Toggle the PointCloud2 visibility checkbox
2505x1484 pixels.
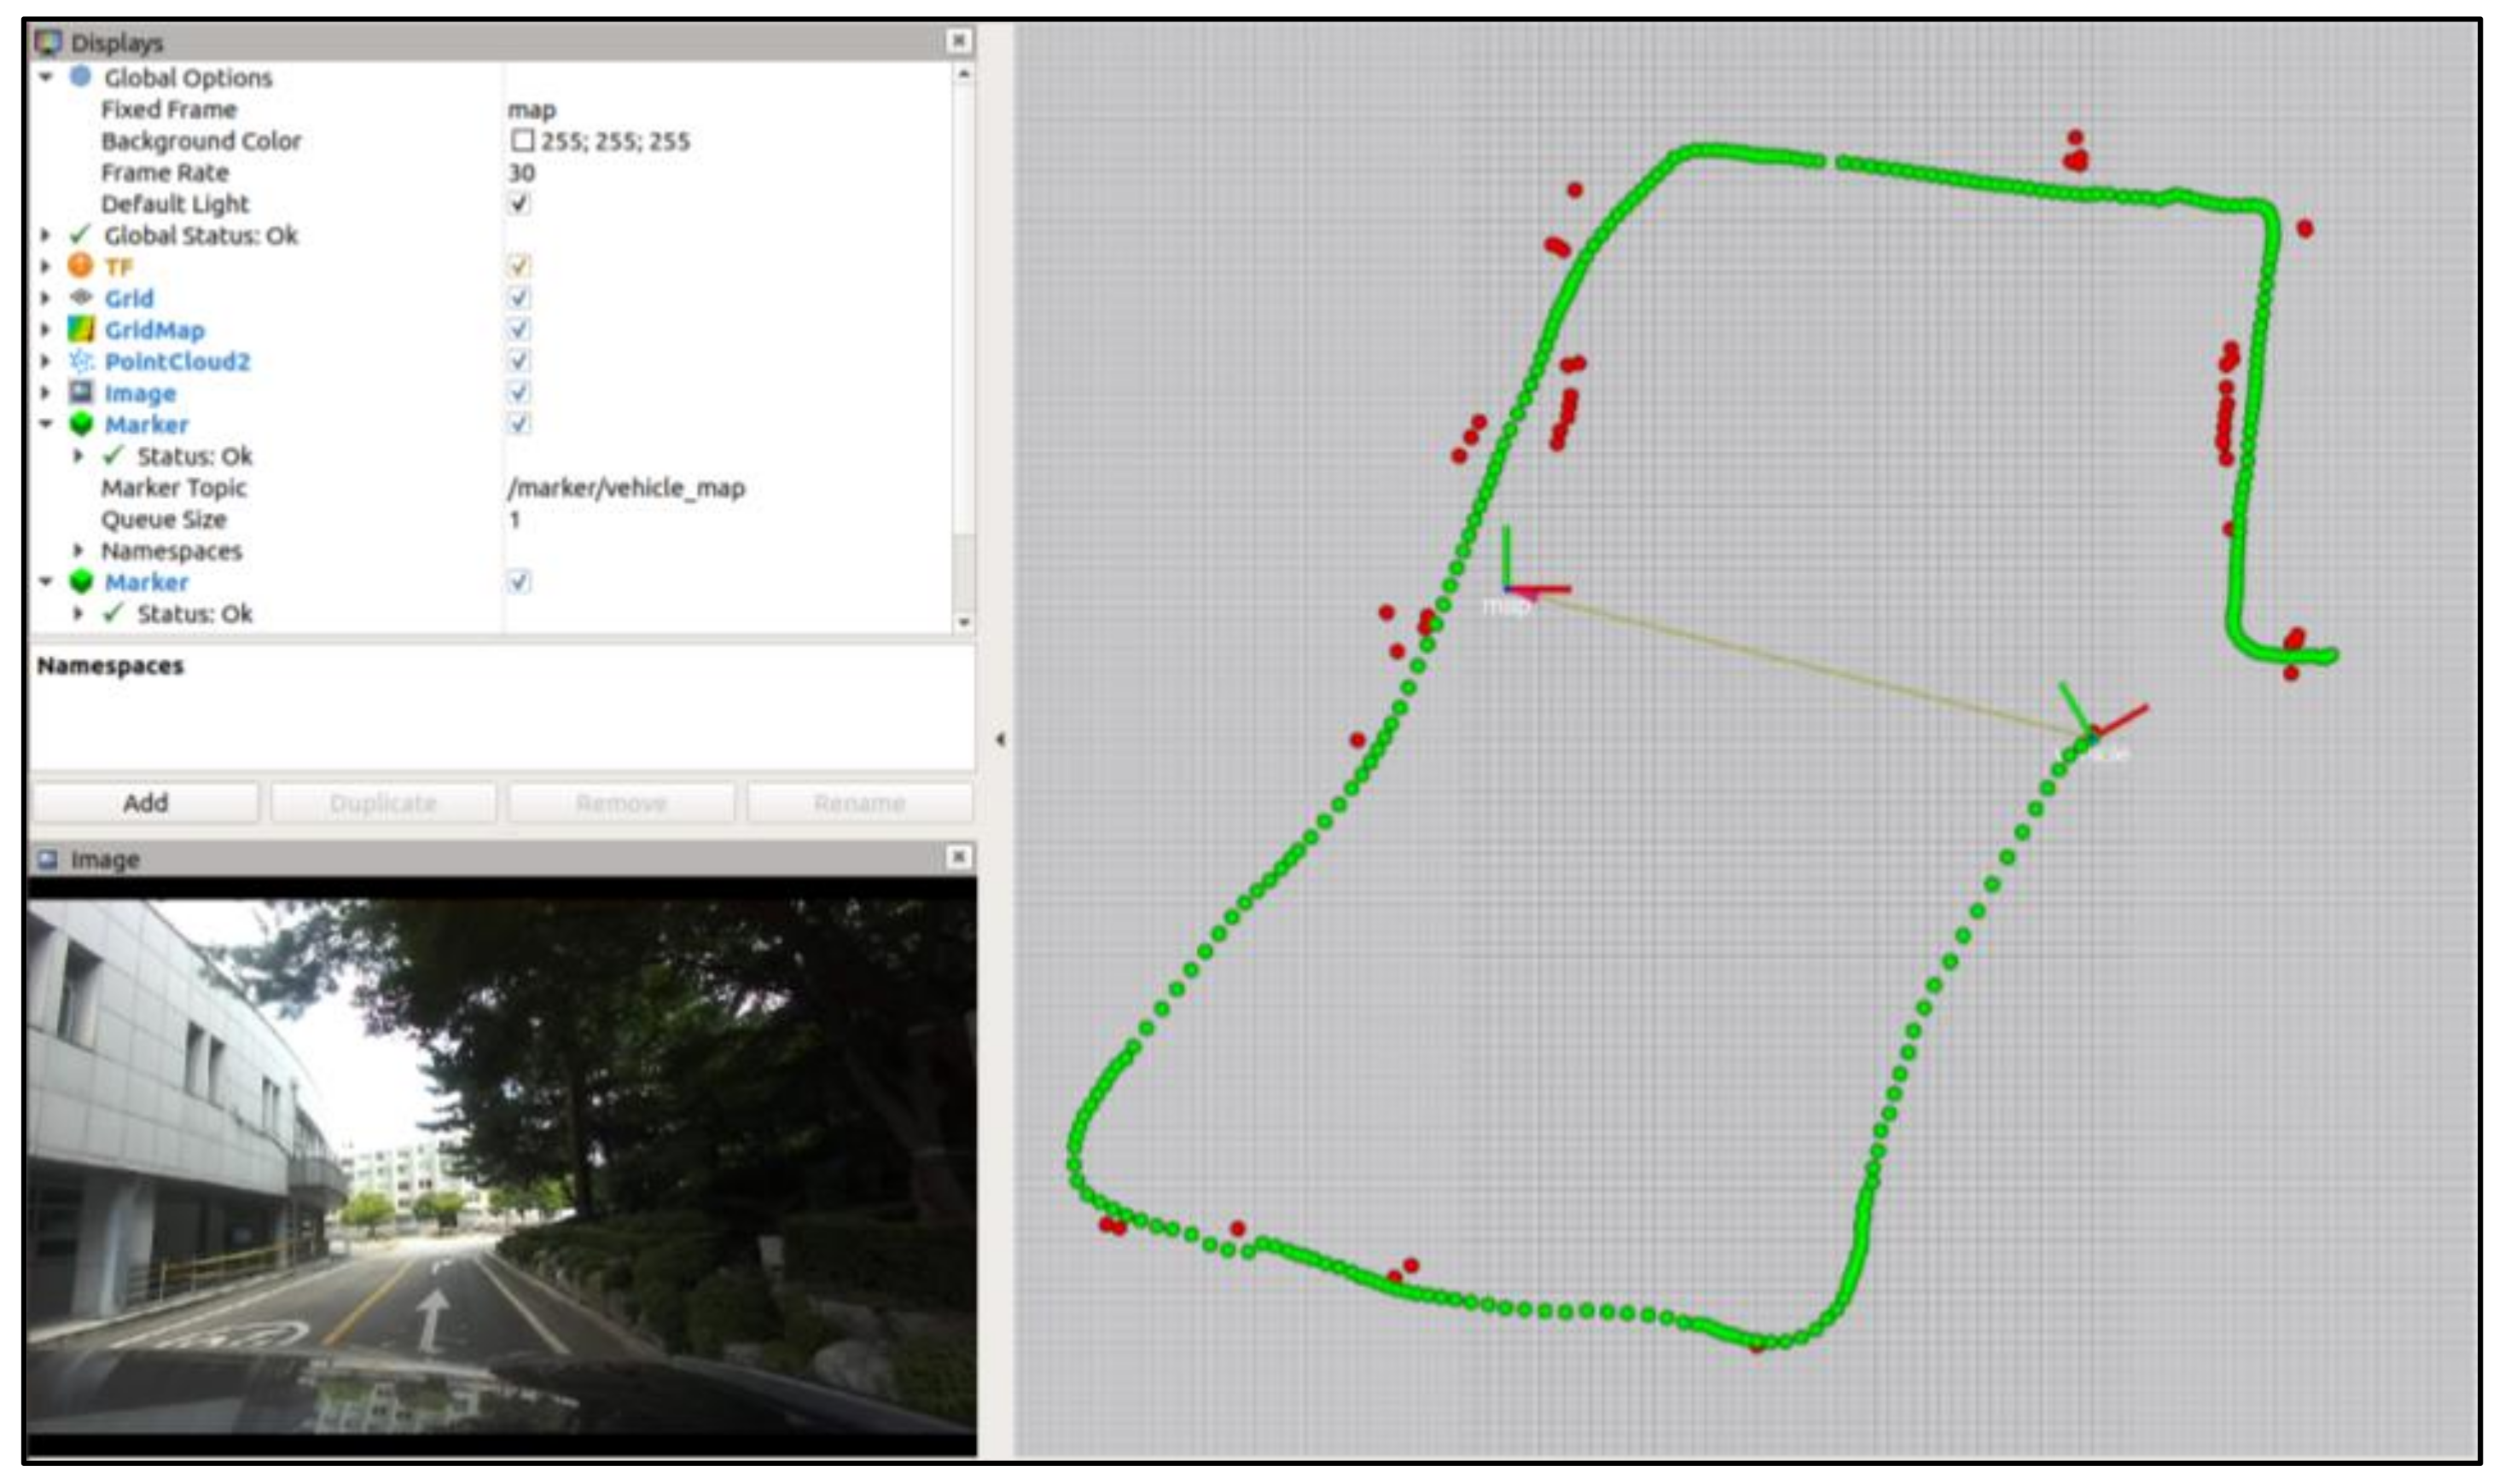click(520, 361)
